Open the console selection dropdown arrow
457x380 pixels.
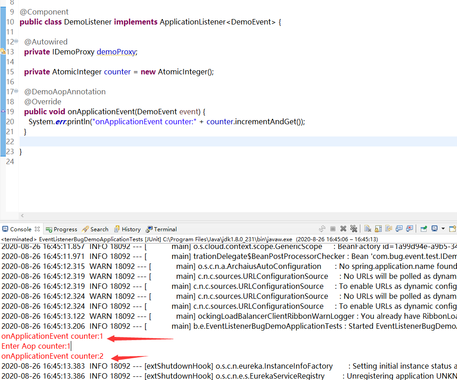[443, 229]
